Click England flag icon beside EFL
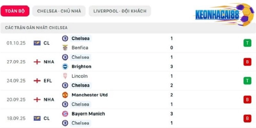The height and width of the screenshot is (128, 256). point(37,81)
